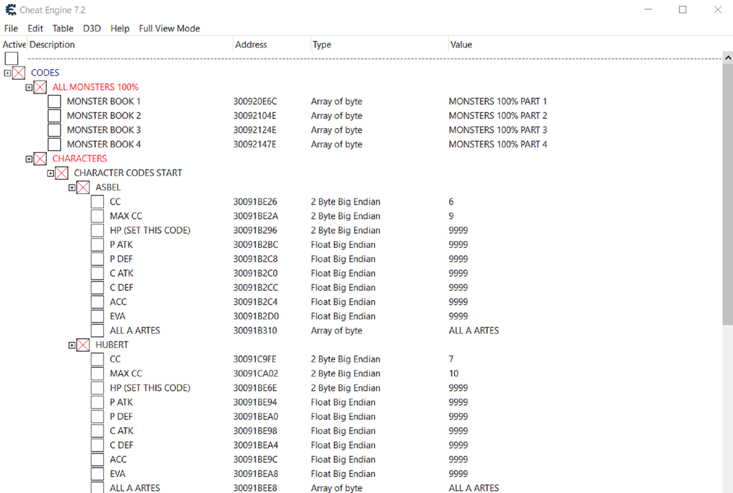Enable ASBEL's P ATK checkbox
The height and width of the screenshot is (493, 733).
tap(97, 245)
